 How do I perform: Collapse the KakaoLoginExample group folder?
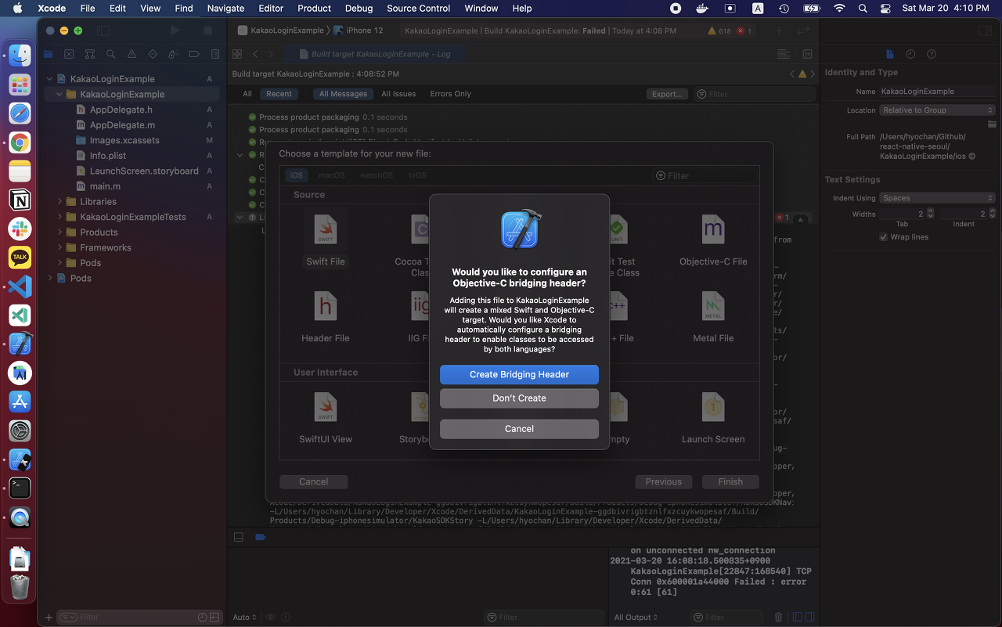59,94
